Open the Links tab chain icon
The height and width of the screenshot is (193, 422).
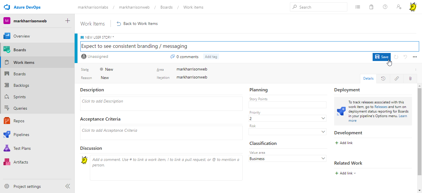coord(396,78)
